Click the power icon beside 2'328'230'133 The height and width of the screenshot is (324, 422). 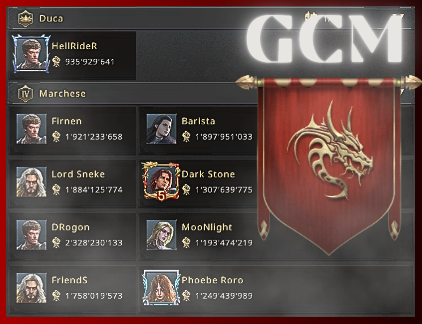click(x=56, y=243)
